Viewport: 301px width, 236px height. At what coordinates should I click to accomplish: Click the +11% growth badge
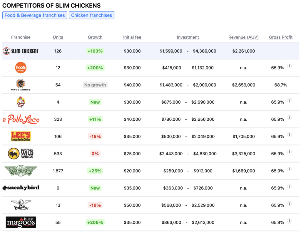coord(95,119)
